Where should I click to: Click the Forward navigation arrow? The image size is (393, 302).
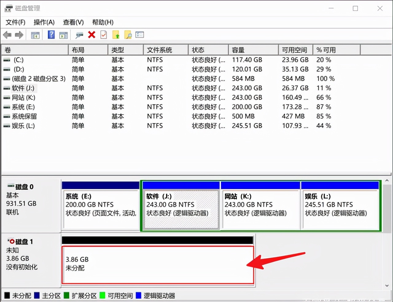coord(19,35)
